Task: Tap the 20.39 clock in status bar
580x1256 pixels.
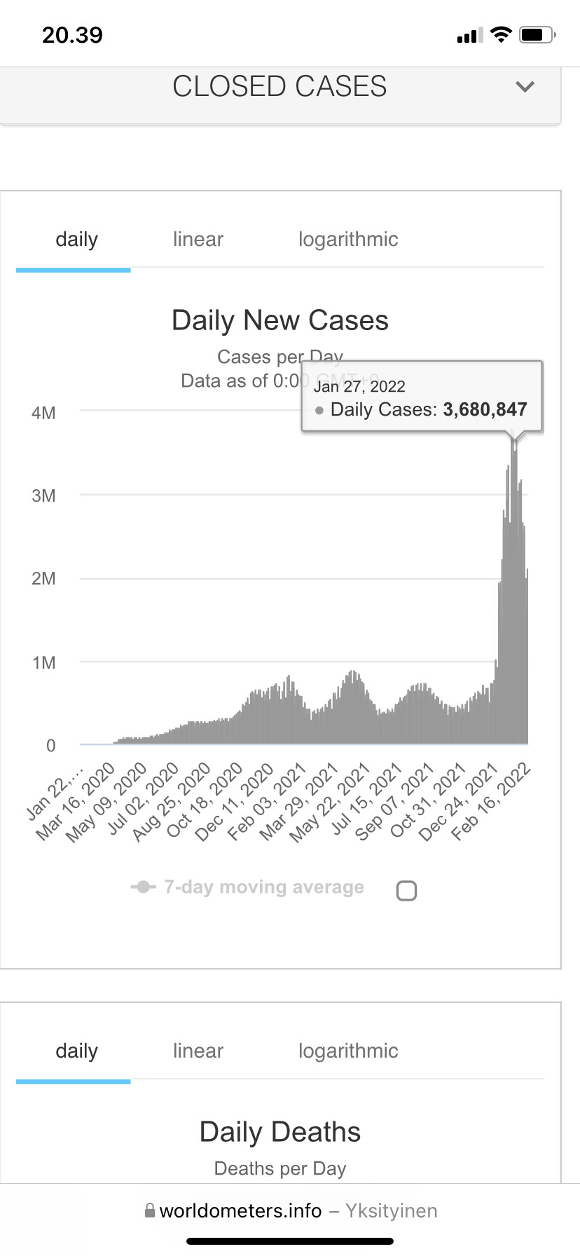Action: (x=72, y=35)
